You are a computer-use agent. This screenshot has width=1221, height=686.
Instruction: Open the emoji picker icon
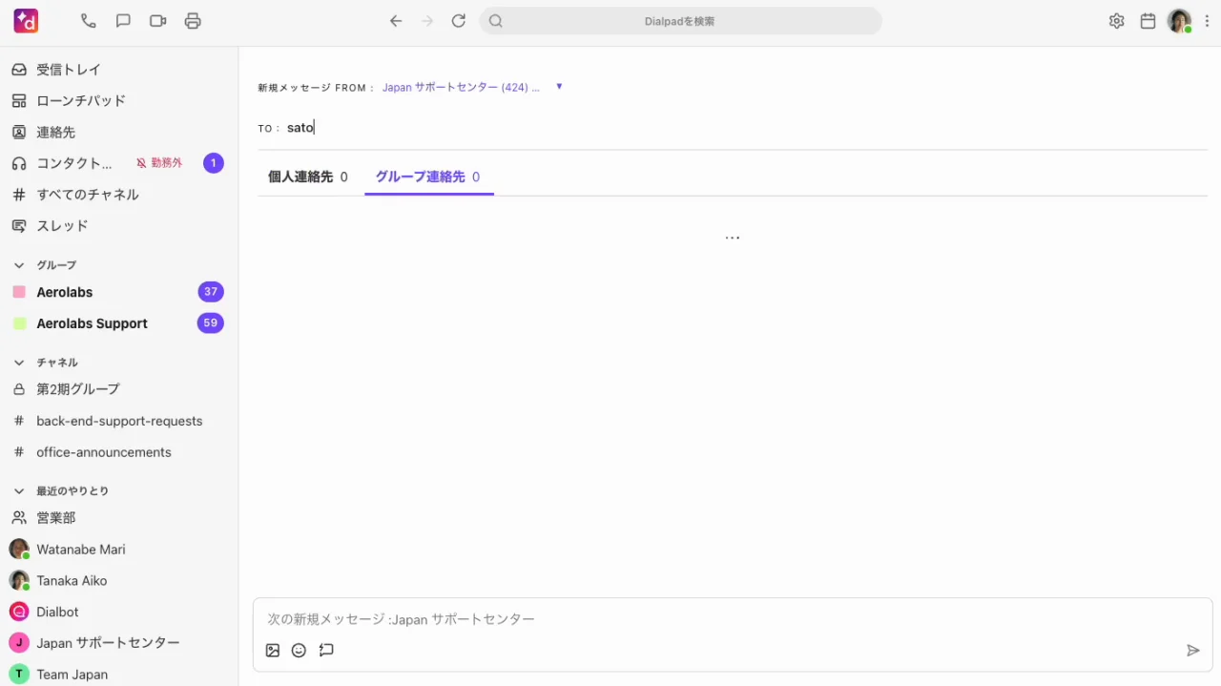[299, 651]
